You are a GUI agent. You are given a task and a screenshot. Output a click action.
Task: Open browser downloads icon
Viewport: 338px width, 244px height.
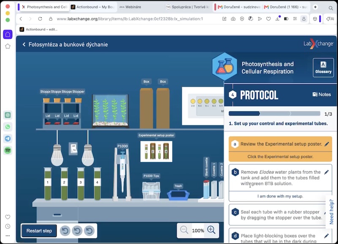[278, 19]
